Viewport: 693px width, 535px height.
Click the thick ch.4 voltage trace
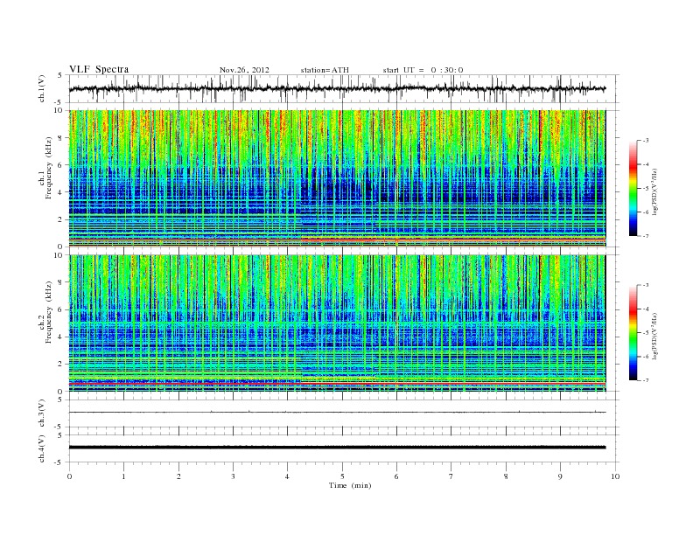tap(337, 448)
